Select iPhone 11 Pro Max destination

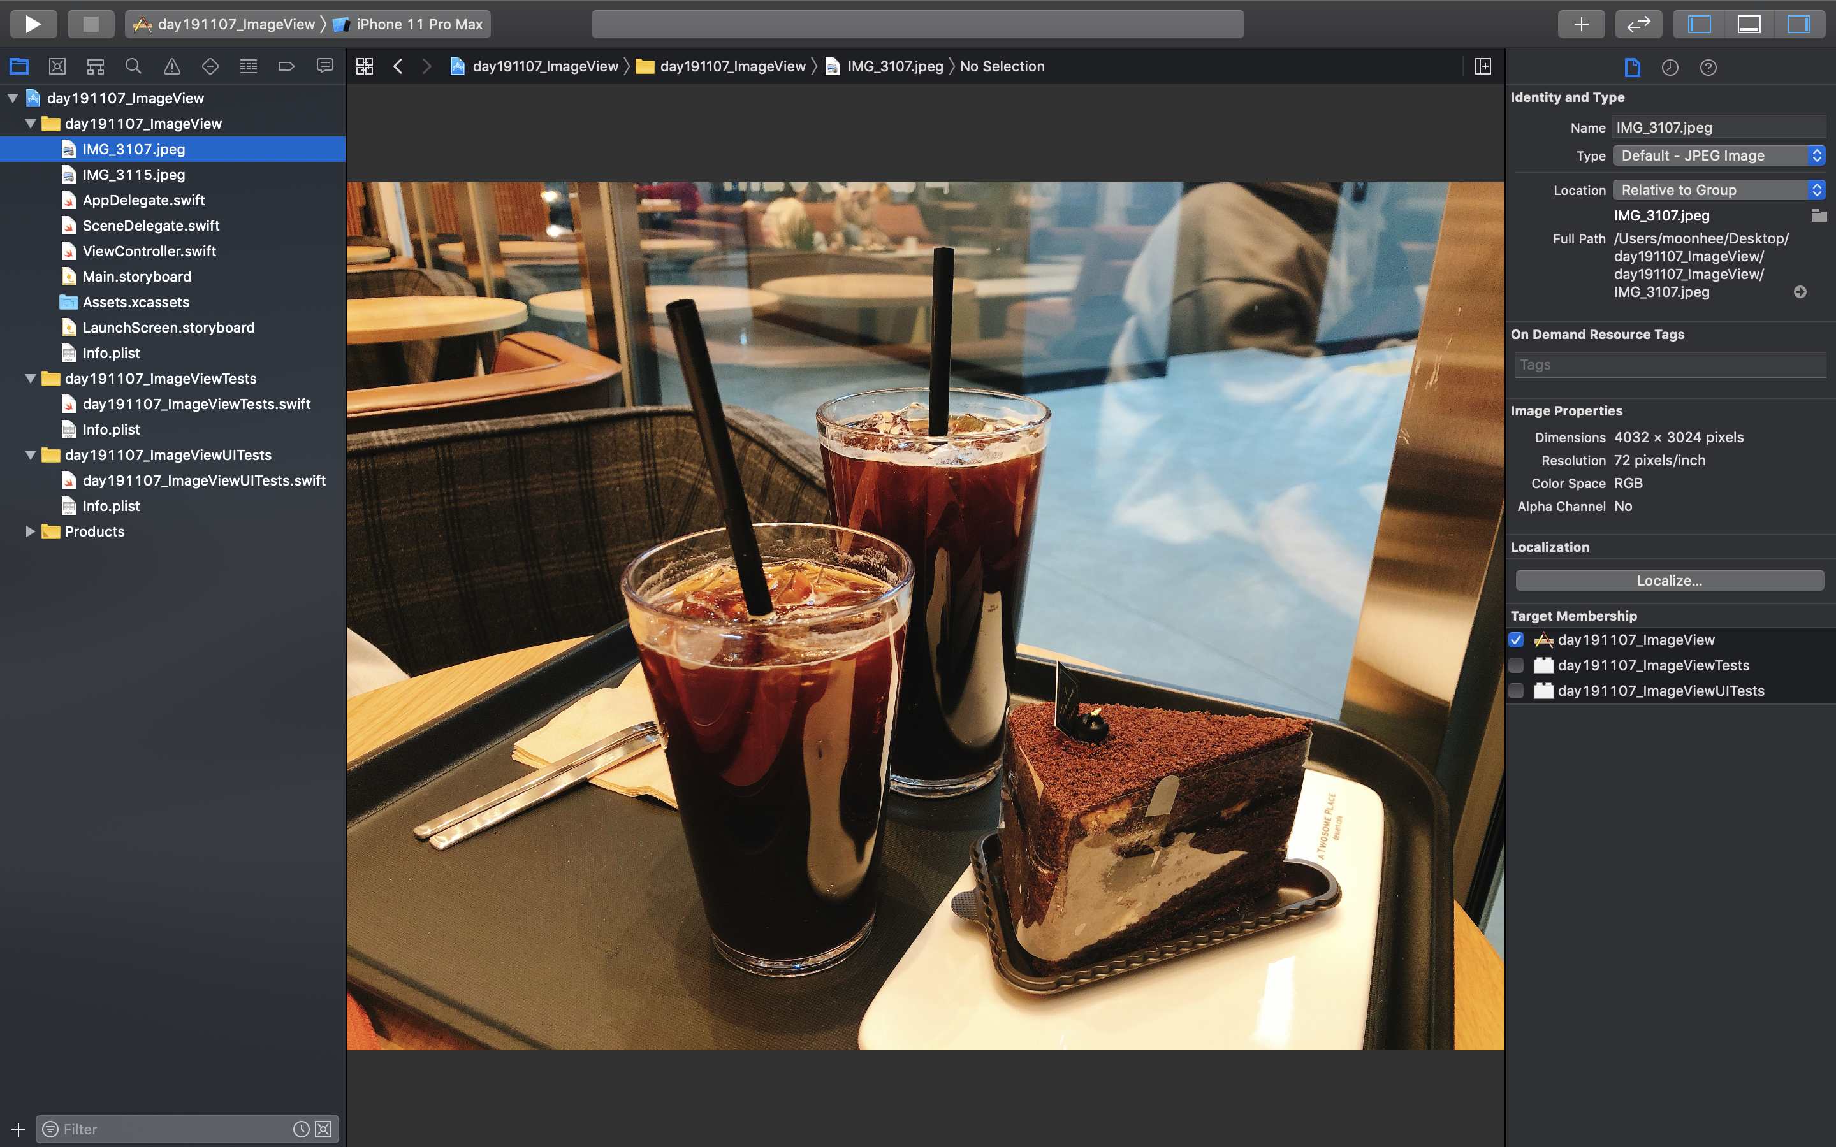pyautogui.click(x=419, y=24)
